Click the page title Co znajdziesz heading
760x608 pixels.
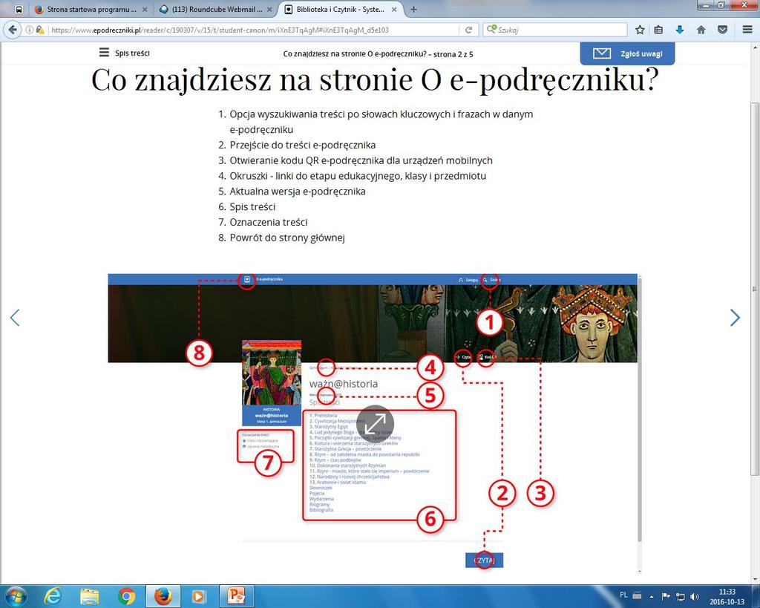tap(375, 79)
